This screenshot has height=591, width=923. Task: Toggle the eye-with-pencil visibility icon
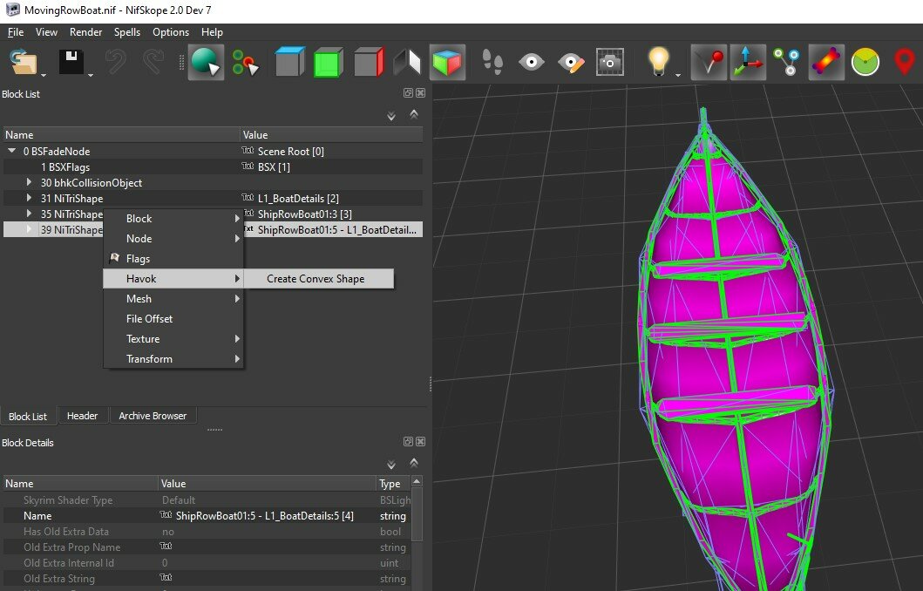pos(571,61)
